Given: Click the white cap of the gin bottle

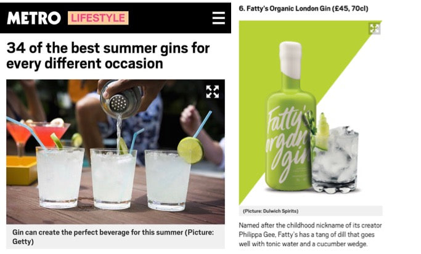Looking at the screenshot, I should [x=290, y=60].
